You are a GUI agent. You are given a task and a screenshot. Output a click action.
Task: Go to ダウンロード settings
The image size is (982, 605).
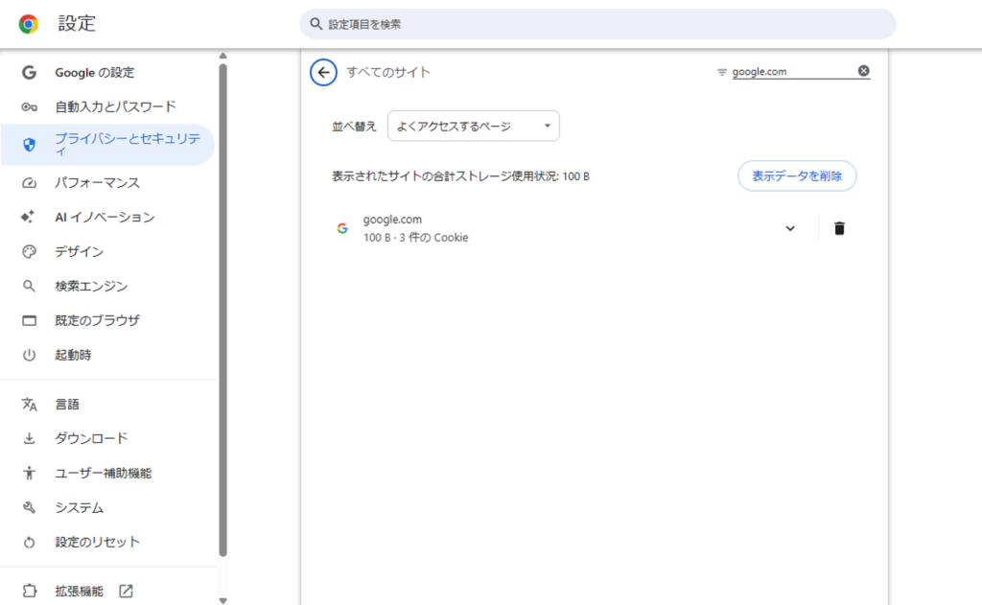point(107,438)
